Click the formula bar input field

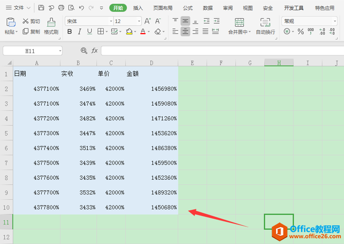(x=222, y=51)
